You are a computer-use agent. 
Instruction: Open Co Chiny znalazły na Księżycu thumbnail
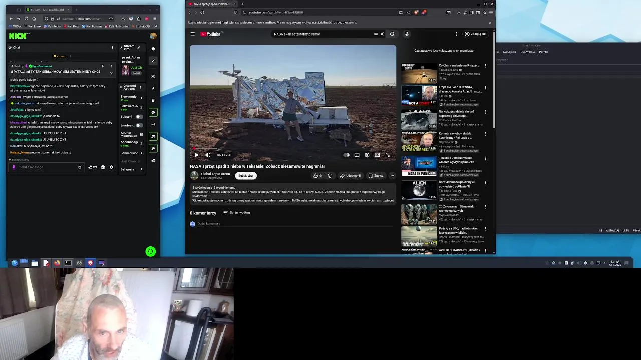[419, 73]
